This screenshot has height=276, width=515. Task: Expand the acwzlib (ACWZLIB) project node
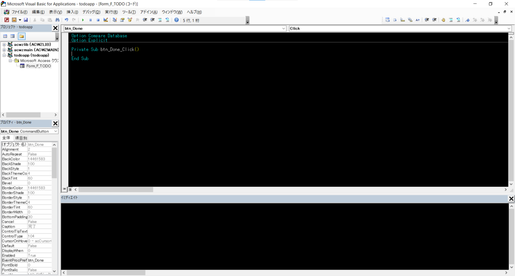[x=4, y=45]
